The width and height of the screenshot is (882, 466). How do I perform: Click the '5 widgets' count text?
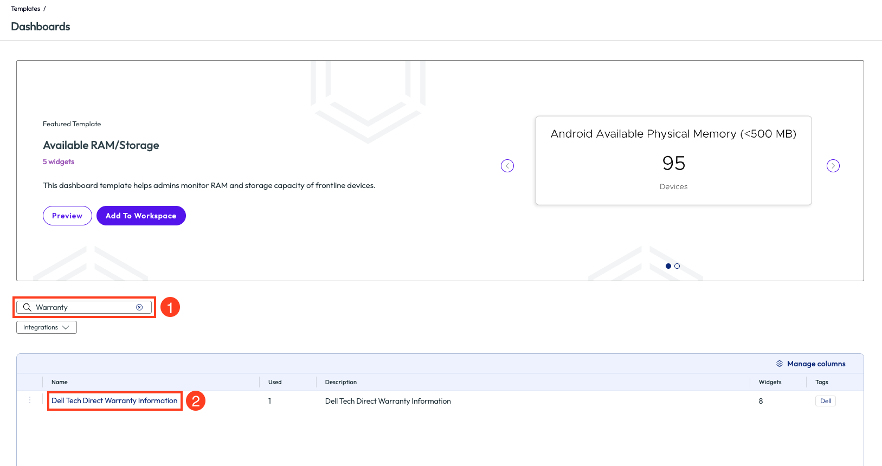pyautogui.click(x=59, y=161)
